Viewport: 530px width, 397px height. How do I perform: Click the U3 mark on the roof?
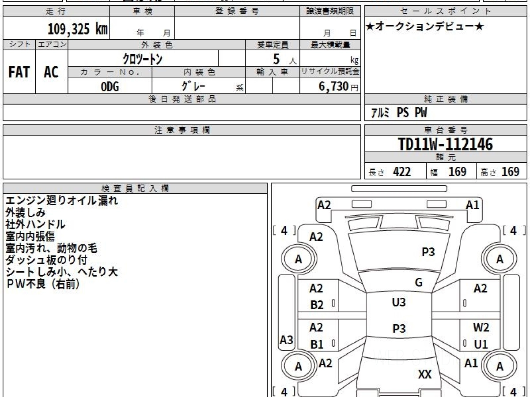tap(399, 303)
